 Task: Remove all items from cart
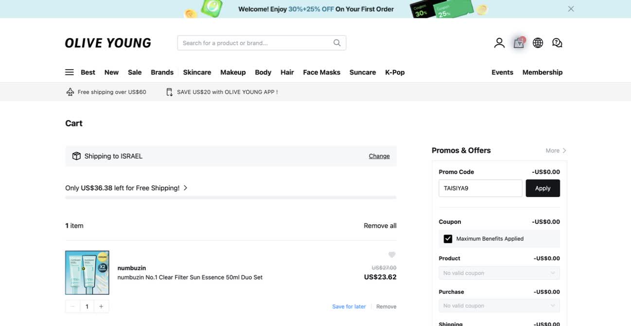click(380, 226)
